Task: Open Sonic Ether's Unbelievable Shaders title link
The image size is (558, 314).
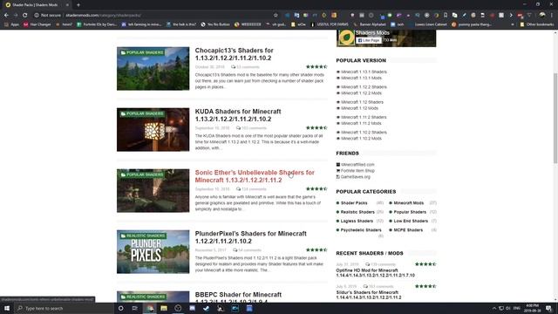Action: pyautogui.click(x=255, y=176)
